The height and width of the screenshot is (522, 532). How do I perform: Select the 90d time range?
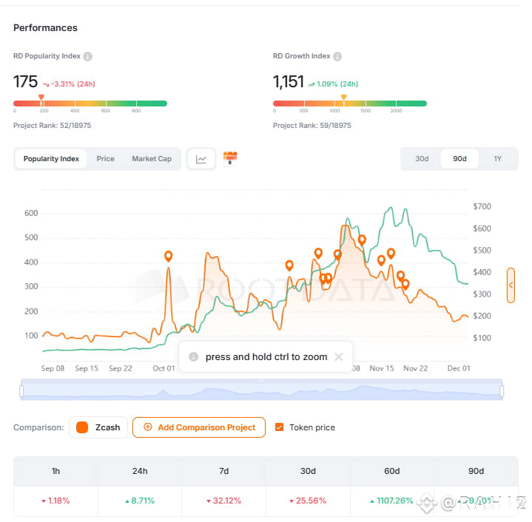pyautogui.click(x=459, y=159)
